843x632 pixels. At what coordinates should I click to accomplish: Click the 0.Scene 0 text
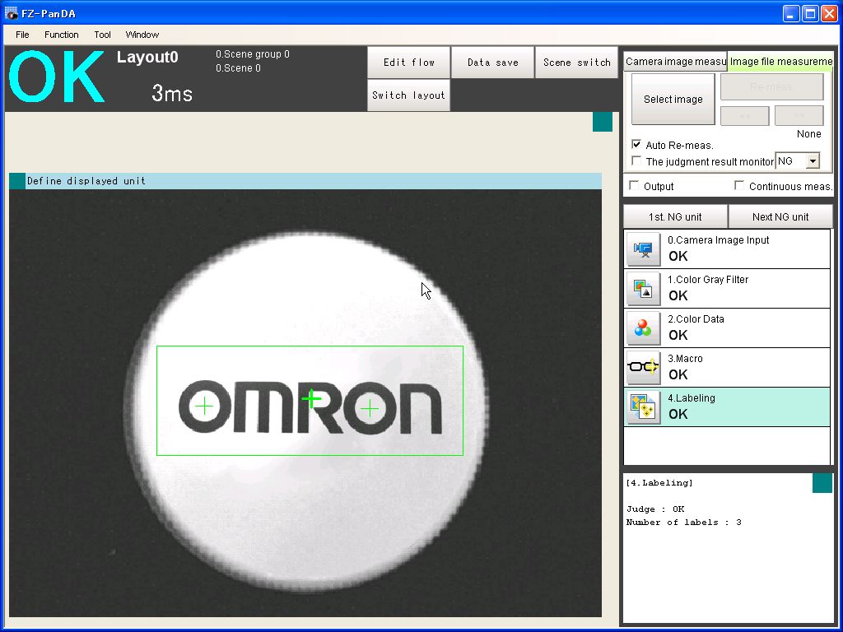pyautogui.click(x=238, y=68)
